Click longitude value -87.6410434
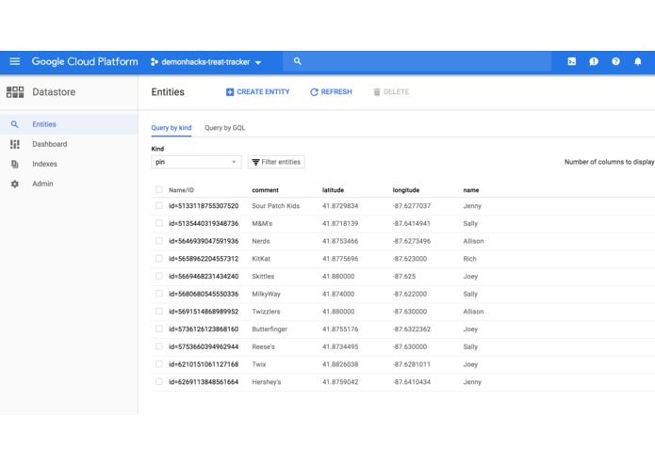The image size is (655, 465). click(412, 382)
